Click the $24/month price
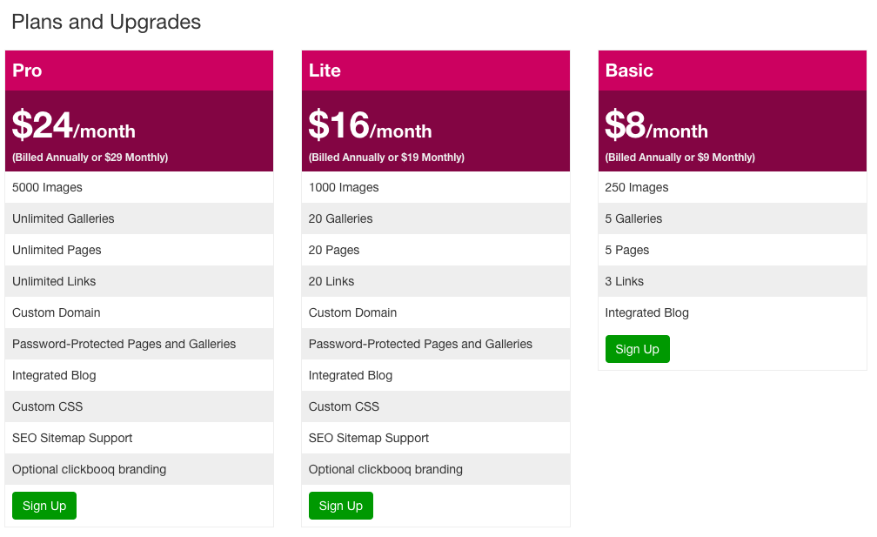 [x=74, y=124]
